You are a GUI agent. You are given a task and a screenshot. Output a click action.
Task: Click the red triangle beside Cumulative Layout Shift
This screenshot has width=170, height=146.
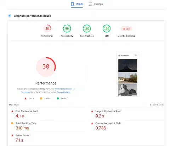point(92,123)
